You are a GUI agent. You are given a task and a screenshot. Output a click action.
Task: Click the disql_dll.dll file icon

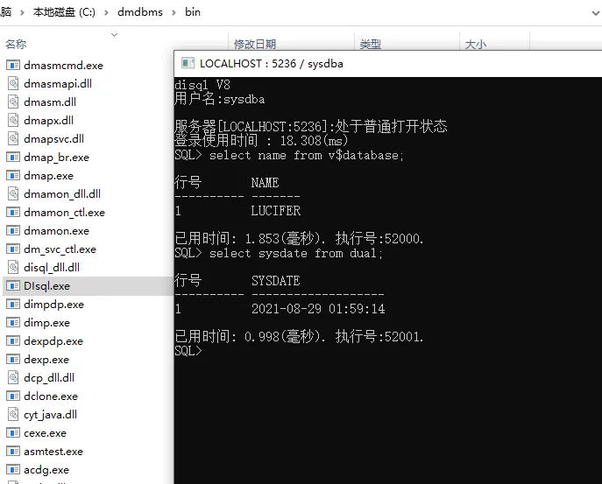click(x=13, y=267)
